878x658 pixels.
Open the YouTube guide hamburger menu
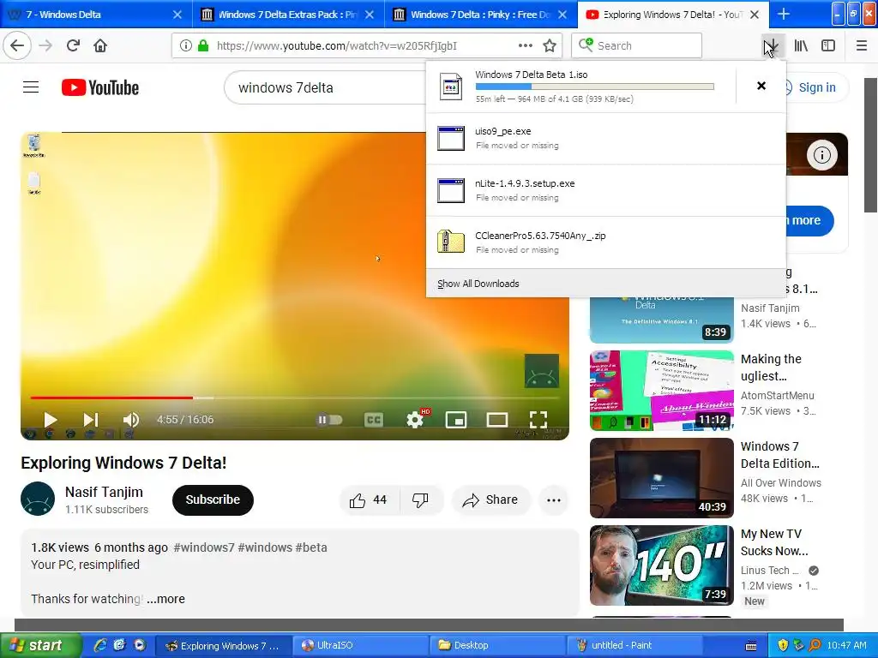31,87
